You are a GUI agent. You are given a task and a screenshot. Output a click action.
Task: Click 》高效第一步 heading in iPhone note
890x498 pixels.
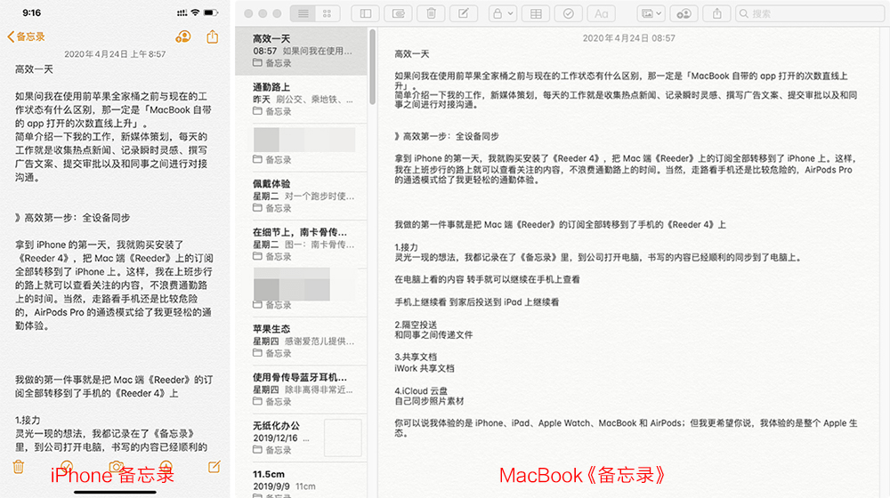[73, 218]
